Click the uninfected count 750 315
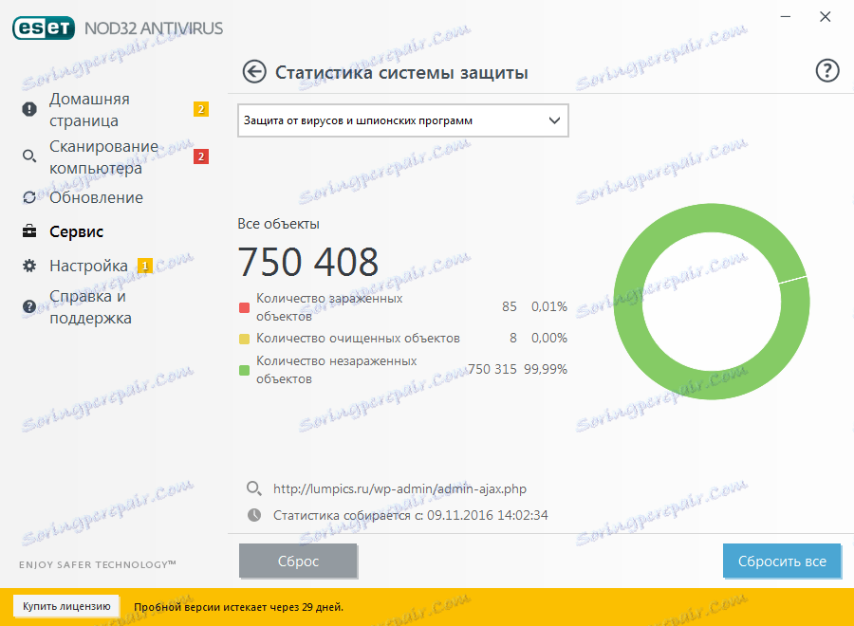 (492, 369)
